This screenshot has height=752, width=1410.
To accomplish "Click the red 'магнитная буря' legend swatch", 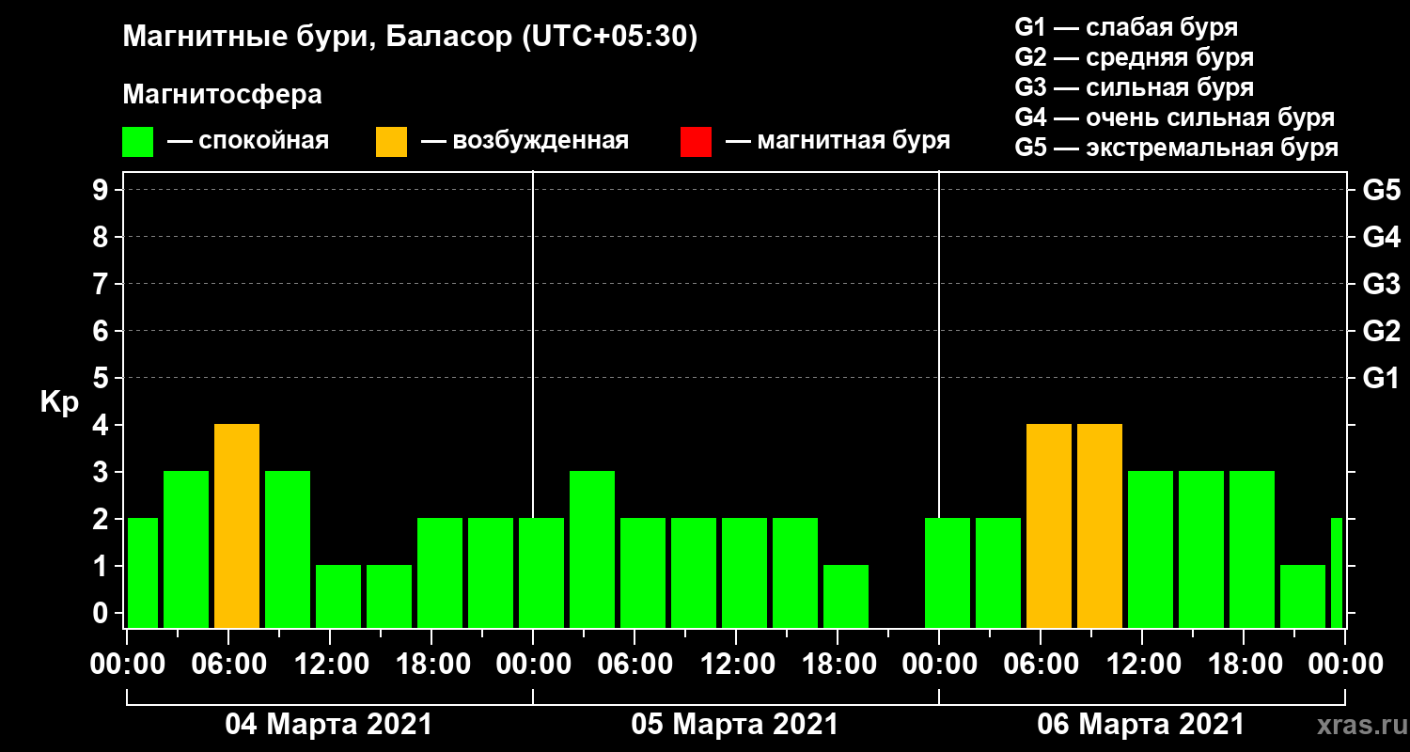I will [x=697, y=142].
